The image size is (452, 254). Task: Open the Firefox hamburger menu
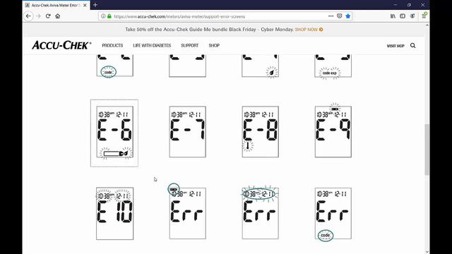click(x=424, y=16)
